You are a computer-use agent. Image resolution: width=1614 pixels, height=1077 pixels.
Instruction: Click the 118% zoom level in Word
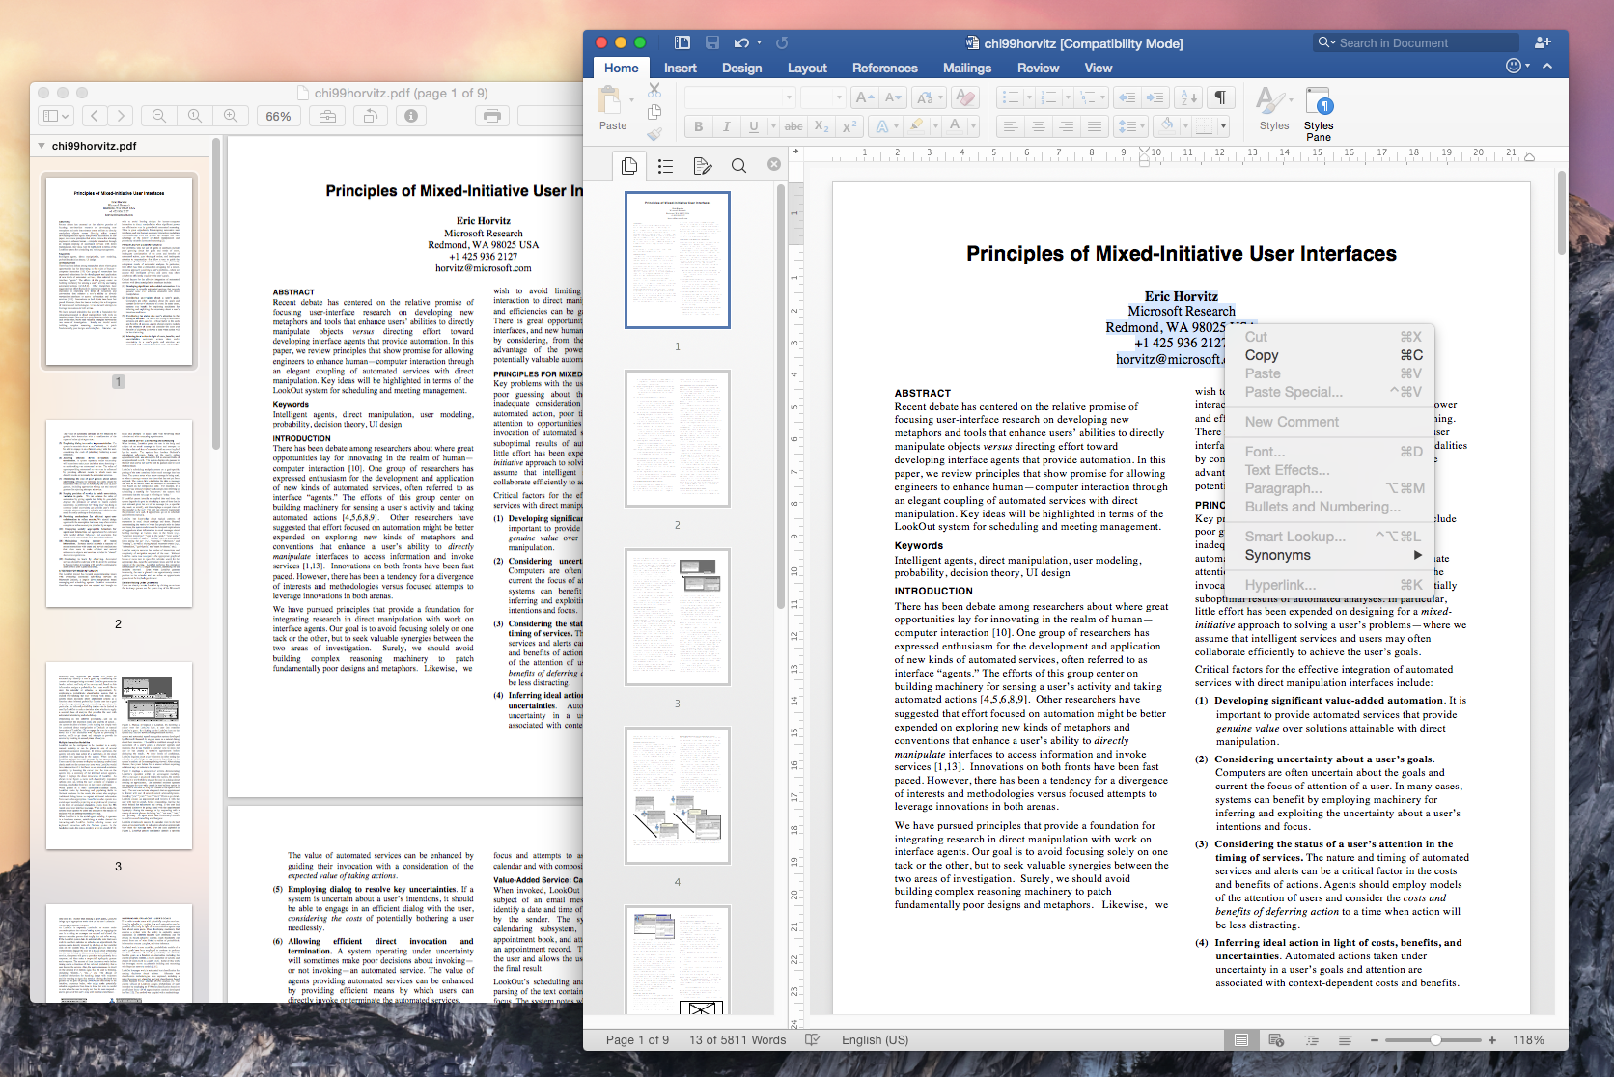pos(1528,1039)
